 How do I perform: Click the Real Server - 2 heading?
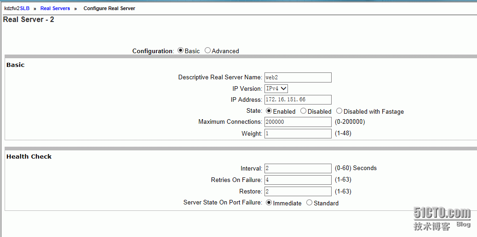(x=29, y=20)
